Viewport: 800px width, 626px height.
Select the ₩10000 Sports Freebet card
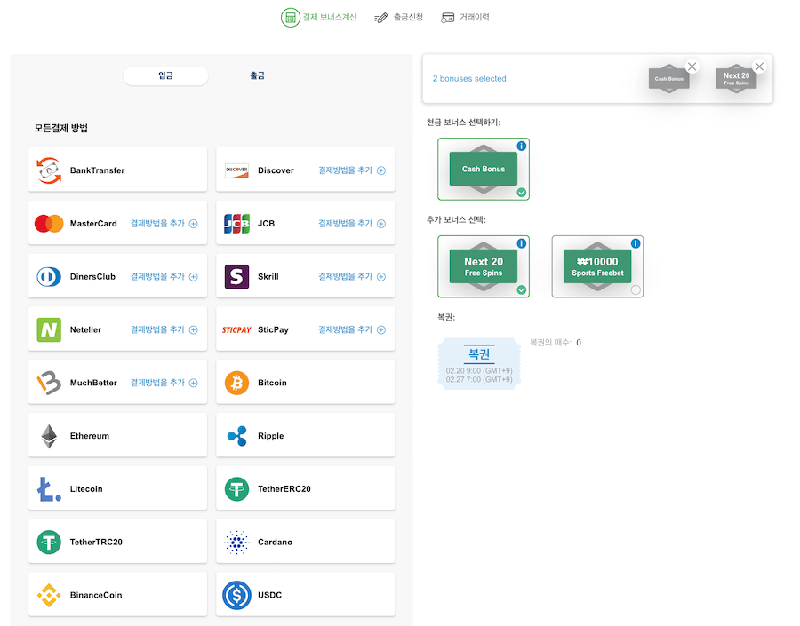597,266
